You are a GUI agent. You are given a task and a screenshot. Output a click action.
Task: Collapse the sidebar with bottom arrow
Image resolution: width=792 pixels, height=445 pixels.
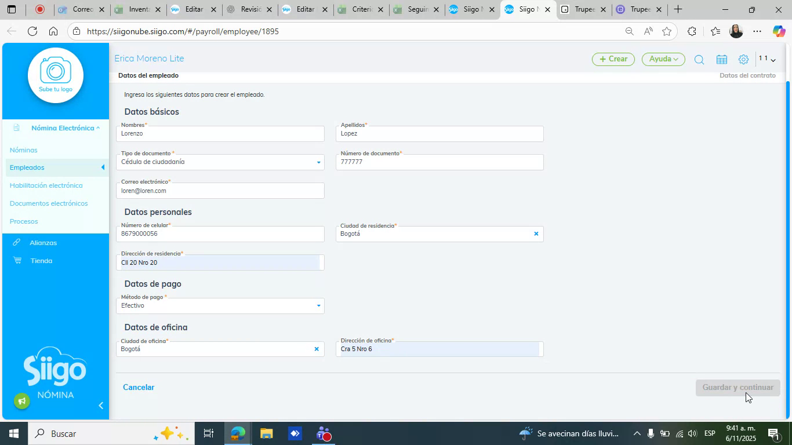click(x=101, y=406)
